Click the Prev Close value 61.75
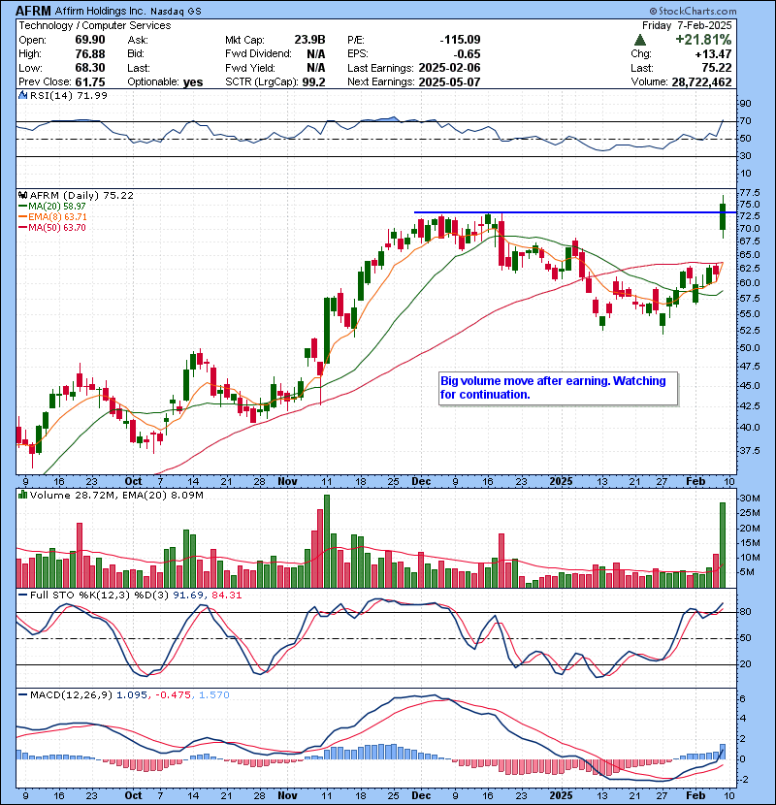 pyautogui.click(x=90, y=82)
